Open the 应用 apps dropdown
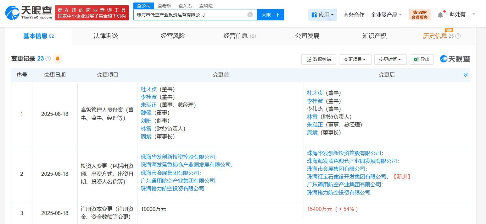Viewport: 486px width, 224px height. [x=322, y=15]
